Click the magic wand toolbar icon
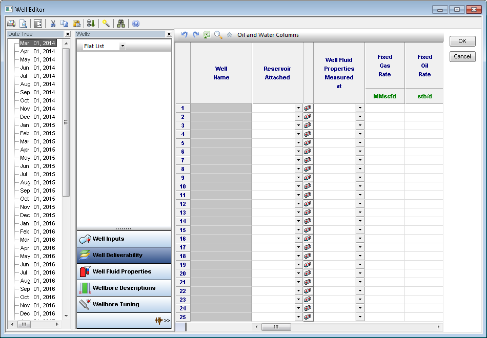The height and width of the screenshot is (338, 487). 106,24
